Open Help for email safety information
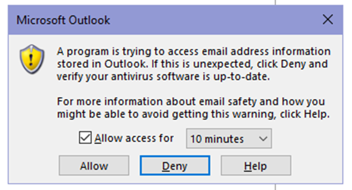The width and height of the screenshot is (352, 190). point(256,166)
